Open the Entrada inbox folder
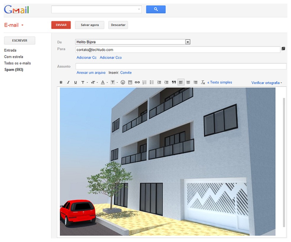 10,50
